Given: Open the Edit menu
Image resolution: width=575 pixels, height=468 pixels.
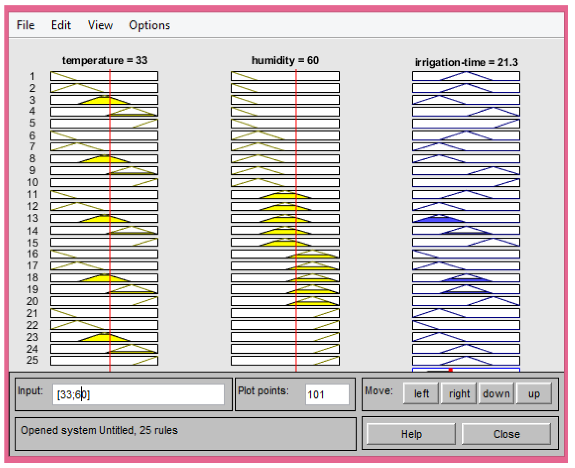Looking at the screenshot, I should [x=61, y=25].
